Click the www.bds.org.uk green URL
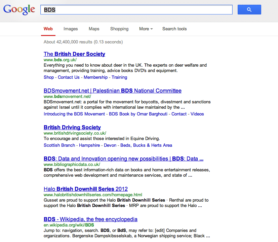This screenshot has height=242, width=278. [60, 60]
